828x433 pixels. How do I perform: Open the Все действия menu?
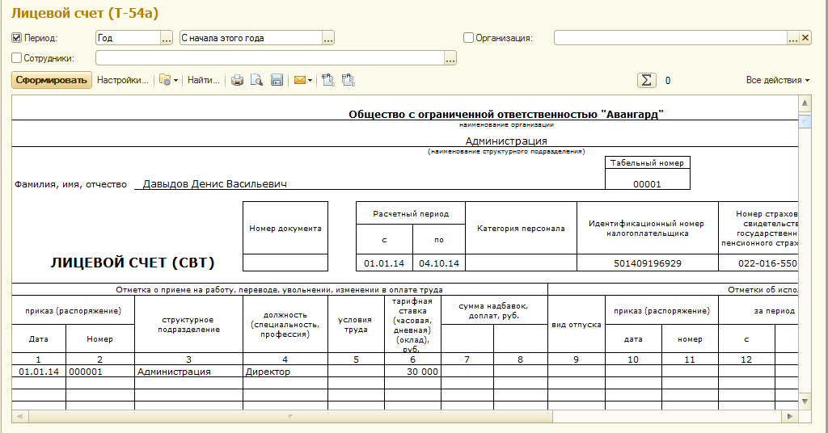pyautogui.click(x=778, y=80)
